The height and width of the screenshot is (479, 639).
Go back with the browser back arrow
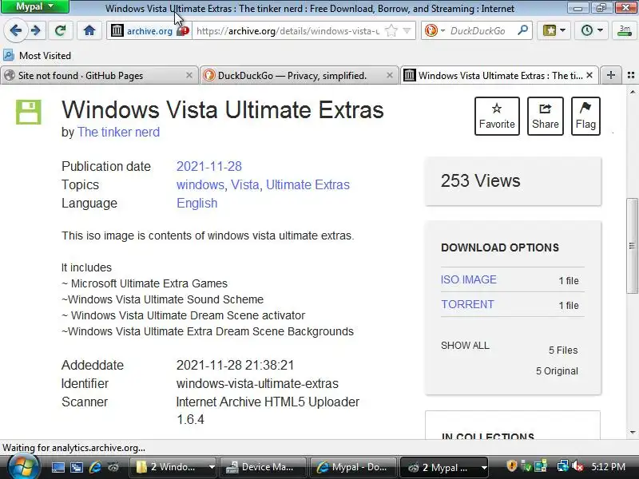[15, 30]
